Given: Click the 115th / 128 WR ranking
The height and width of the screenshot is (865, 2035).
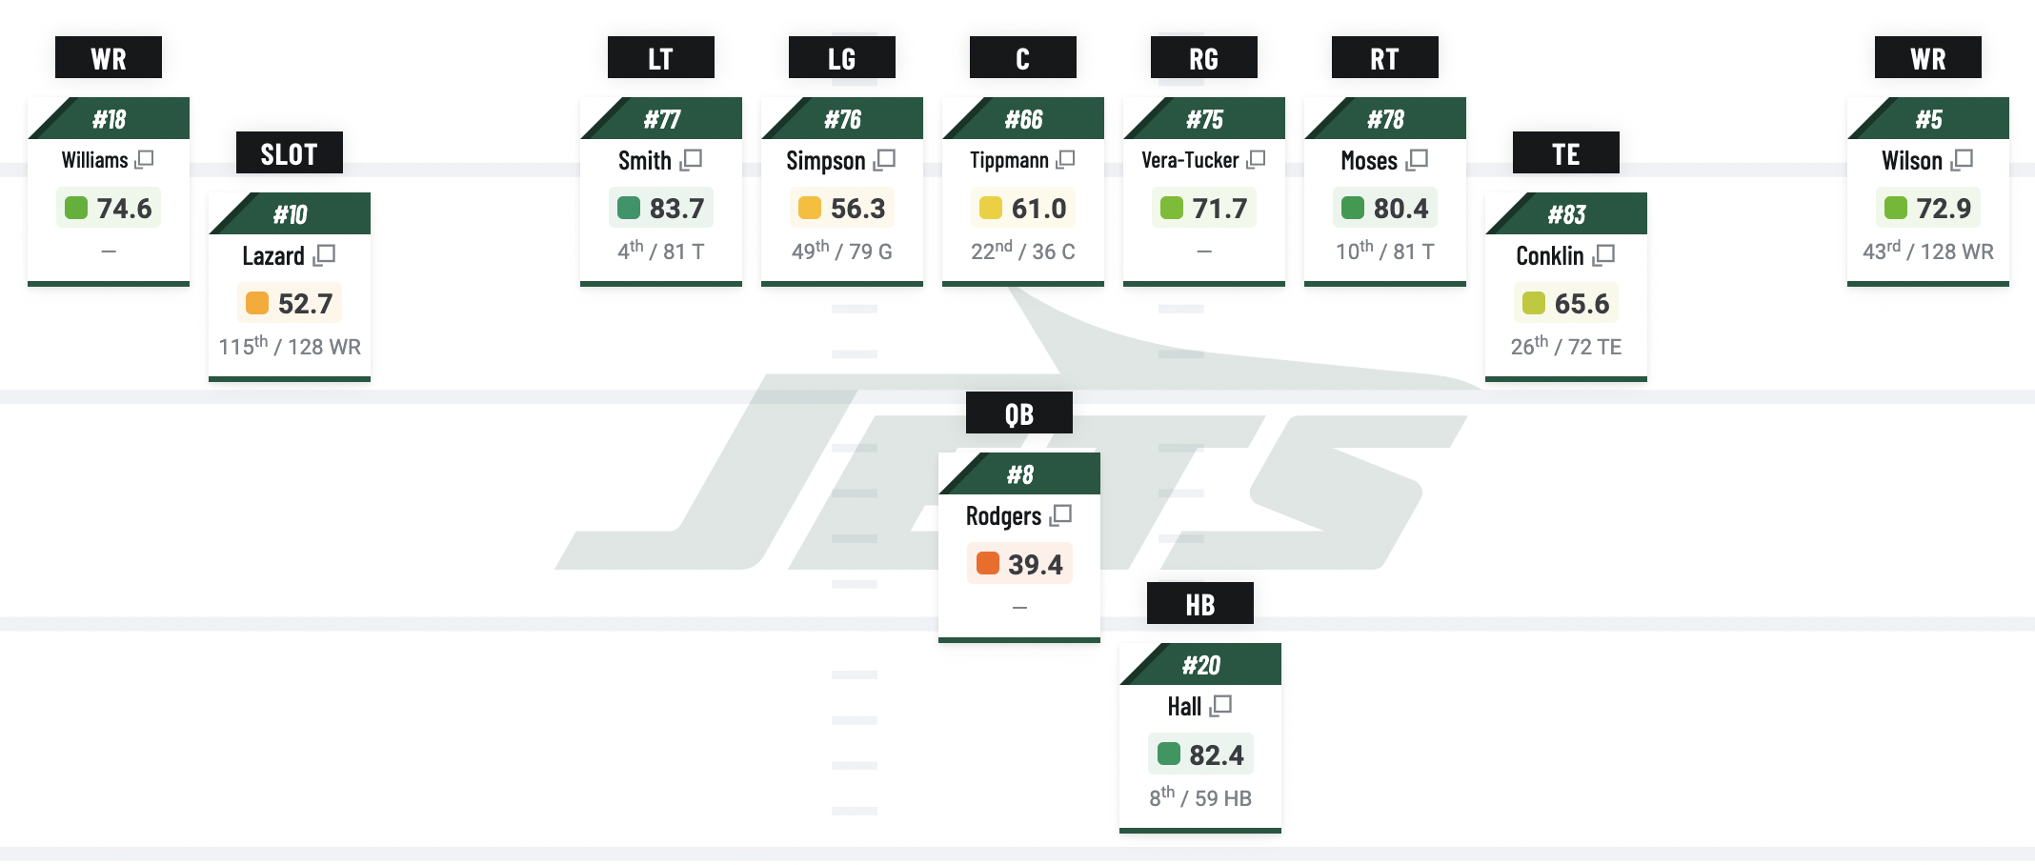Looking at the screenshot, I should [290, 347].
